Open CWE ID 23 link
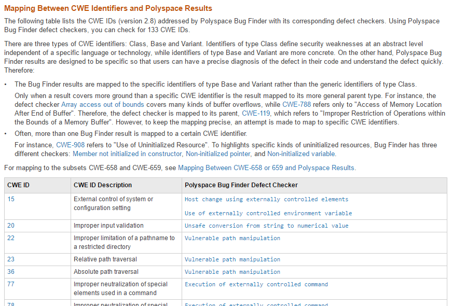This screenshot has height=306, width=452. 11,259
